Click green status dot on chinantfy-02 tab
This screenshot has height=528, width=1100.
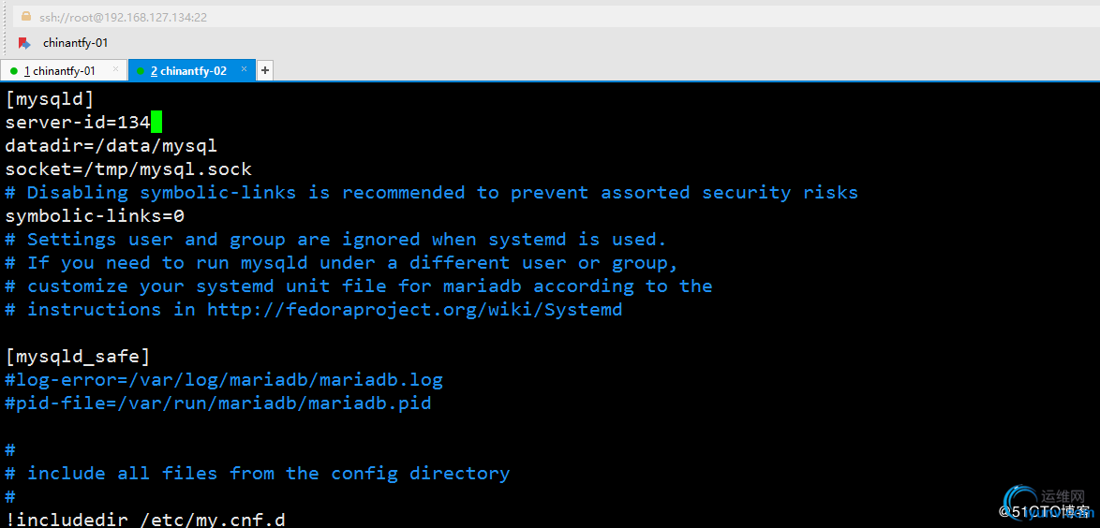click(x=141, y=71)
